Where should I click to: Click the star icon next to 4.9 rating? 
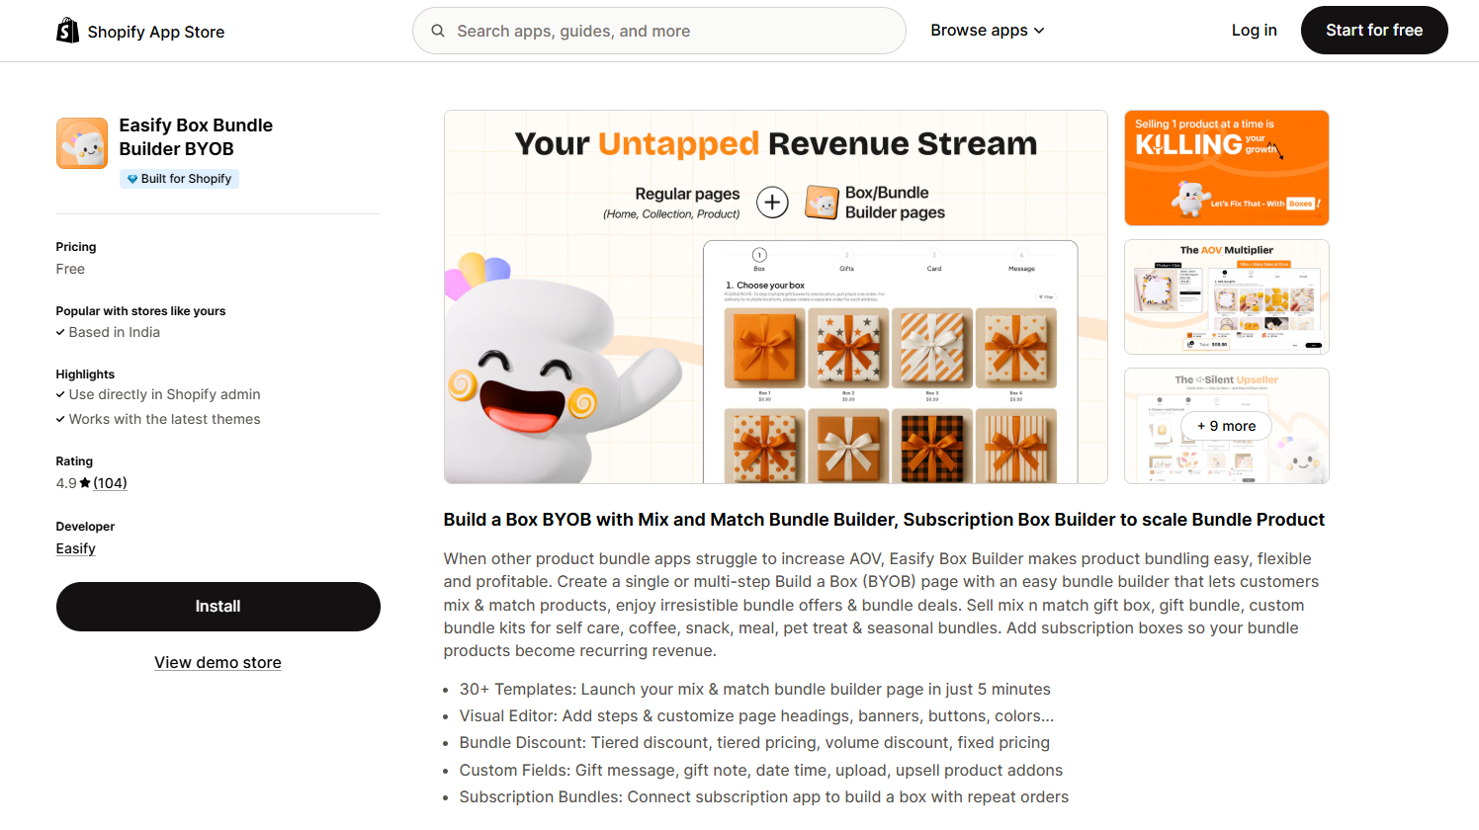pyautogui.click(x=85, y=483)
